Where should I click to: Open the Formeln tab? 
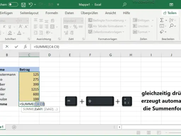pos(52,13)
